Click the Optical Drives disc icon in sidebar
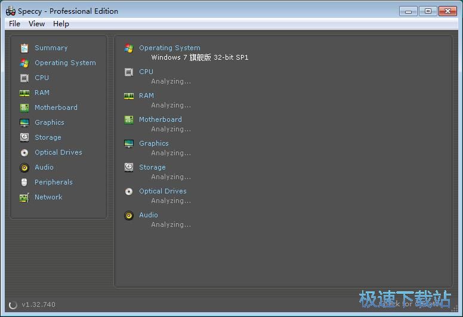Viewport: 463px width, 317px height. coord(24,152)
